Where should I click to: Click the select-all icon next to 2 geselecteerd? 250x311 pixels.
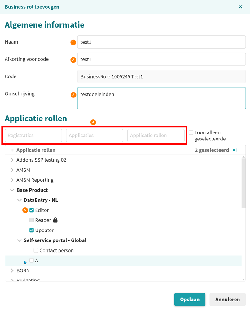[x=234, y=150]
